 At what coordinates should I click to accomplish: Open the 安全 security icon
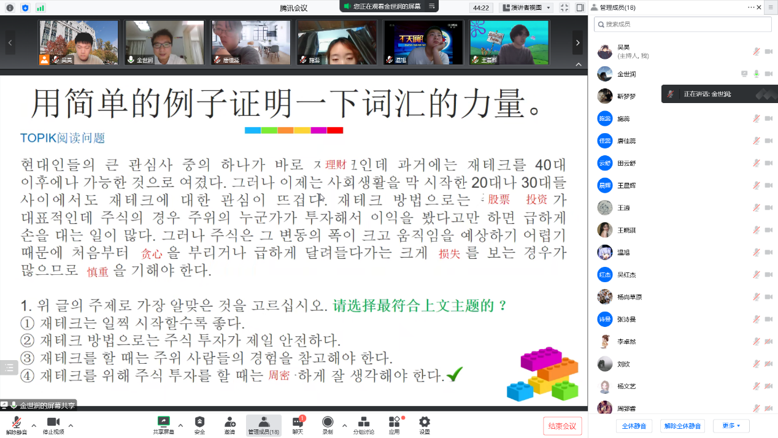[x=199, y=425]
